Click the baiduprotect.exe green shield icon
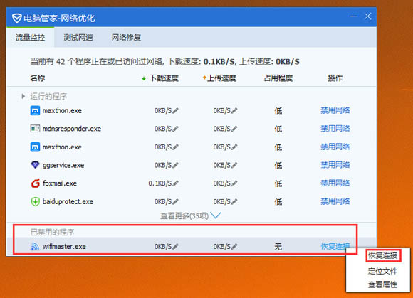 point(35,201)
